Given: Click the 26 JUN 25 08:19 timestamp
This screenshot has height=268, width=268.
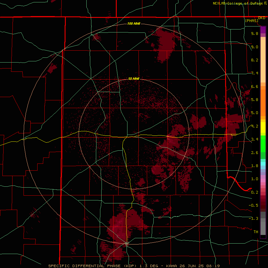Looking at the screenshot, I should coord(200,266).
